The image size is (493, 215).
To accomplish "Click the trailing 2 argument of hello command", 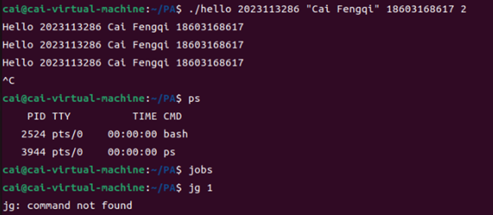I will (x=463, y=9).
